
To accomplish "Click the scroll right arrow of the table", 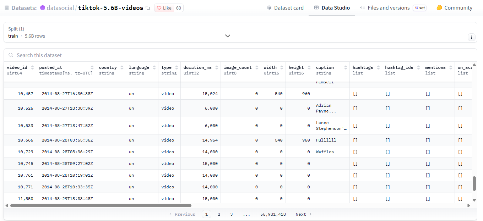I will (x=469, y=205).
